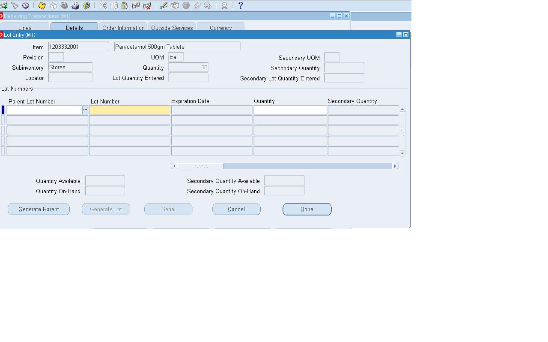Click the UOM field showing Ea
This screenshot has height=342, width=548.
click(x=176, y=57)
